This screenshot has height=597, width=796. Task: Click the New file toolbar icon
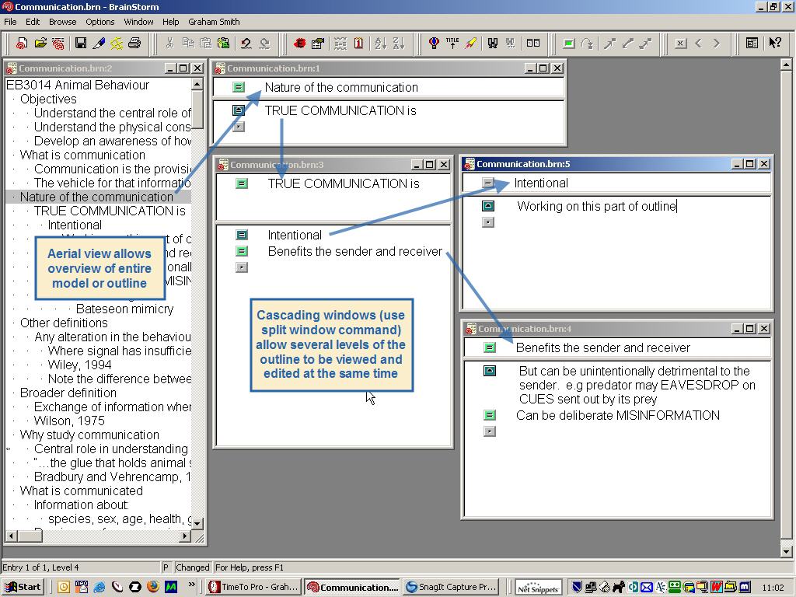(22, 44)
